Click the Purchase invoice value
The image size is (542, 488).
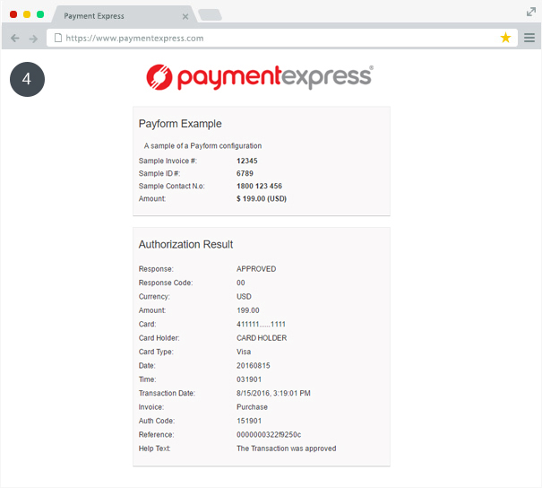[252, 407]
